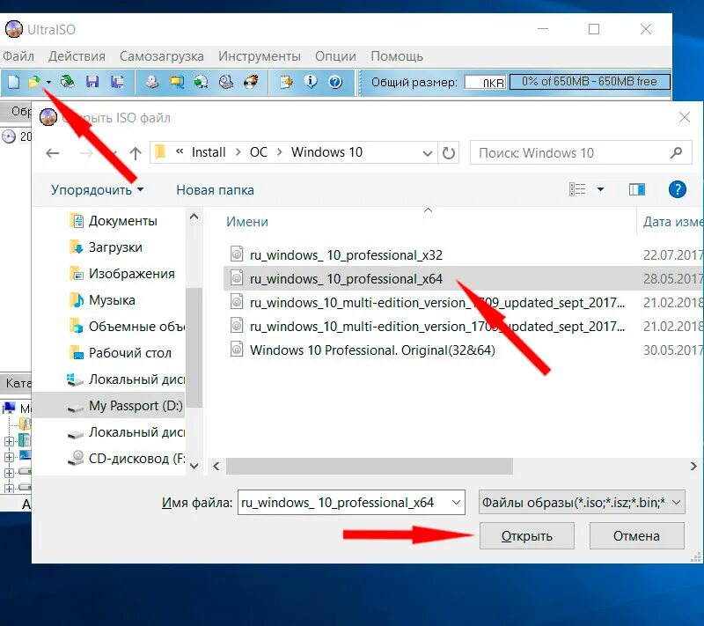
Task: Open the Действия menu
Action: point(77,56)
